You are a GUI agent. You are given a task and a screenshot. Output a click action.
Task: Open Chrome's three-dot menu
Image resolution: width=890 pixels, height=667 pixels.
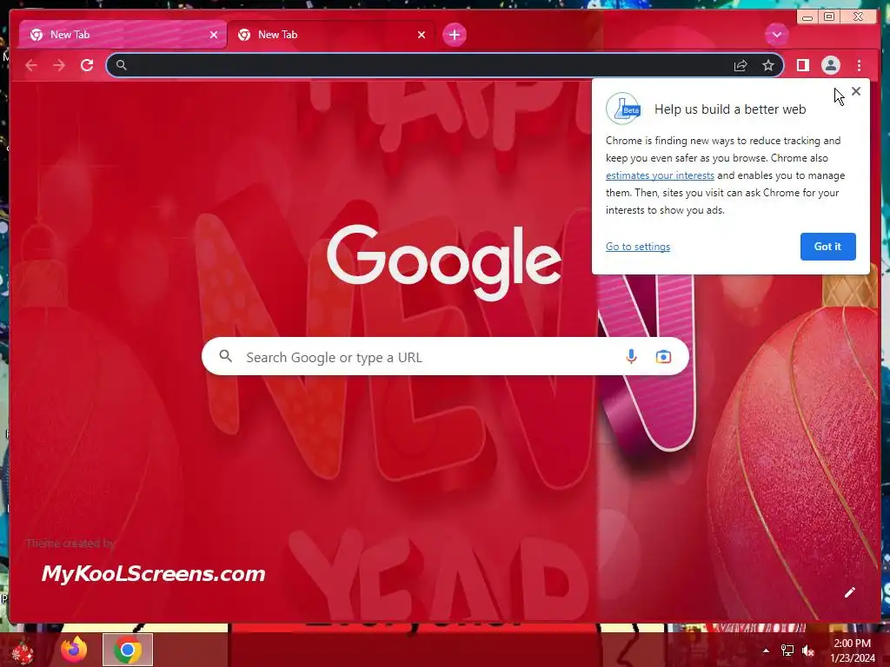tap(859, 65)
